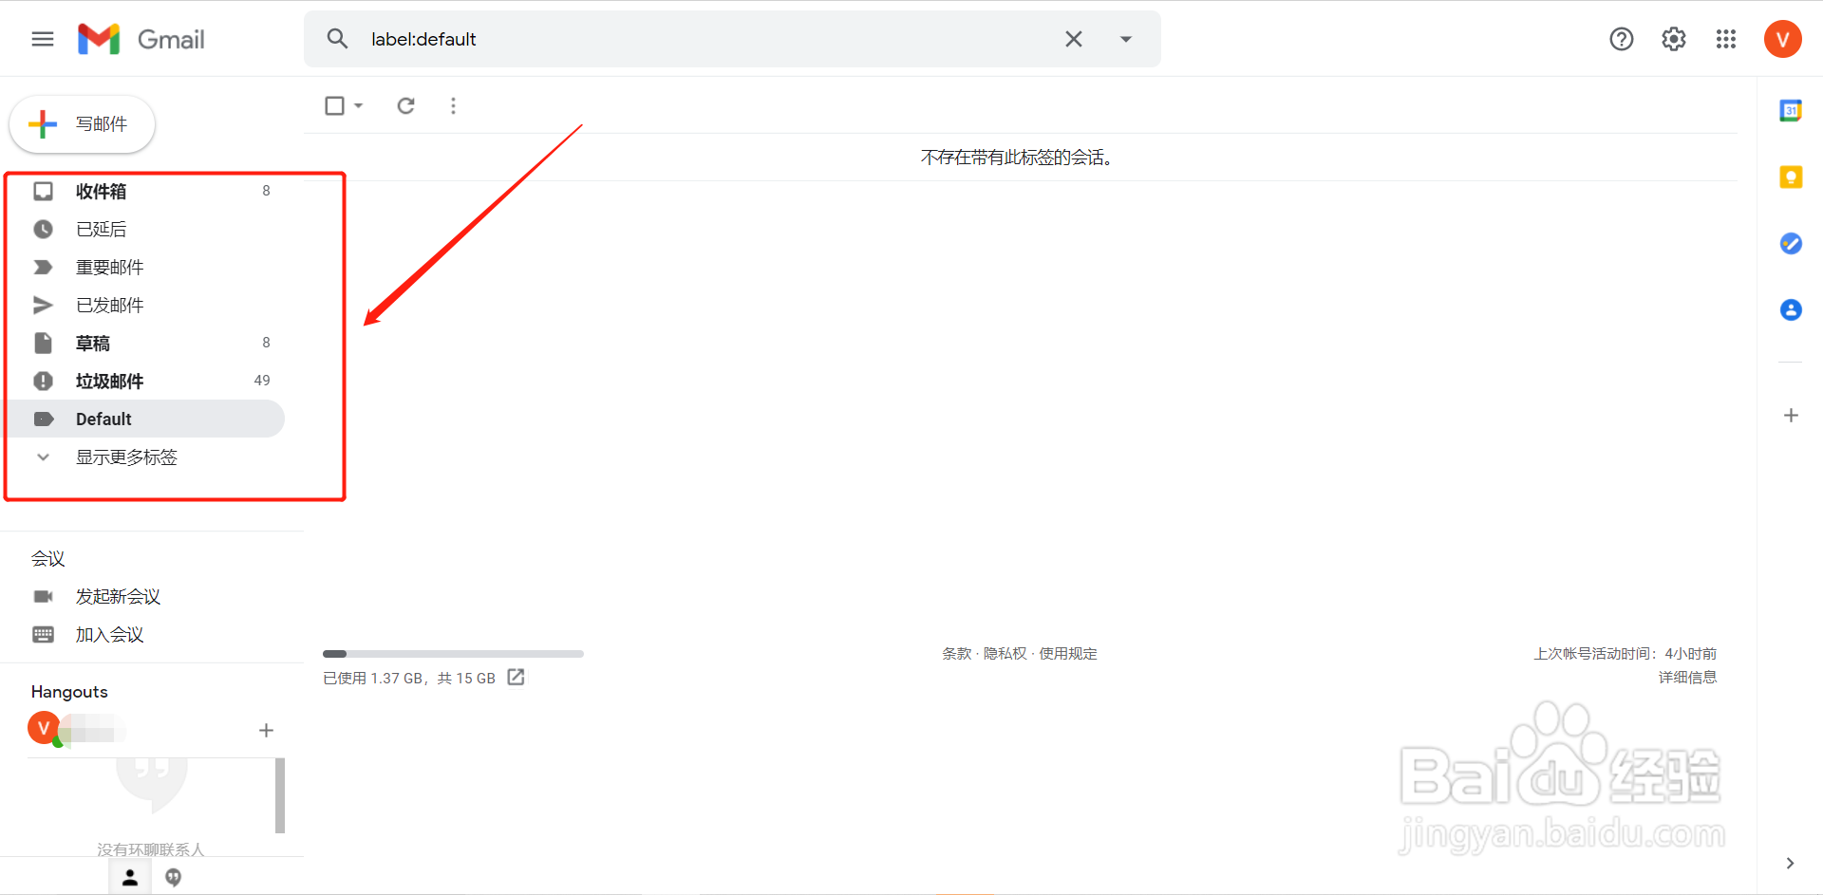Expand 显示更多标签 to show more labels
1823x895 pixels.
126,457
